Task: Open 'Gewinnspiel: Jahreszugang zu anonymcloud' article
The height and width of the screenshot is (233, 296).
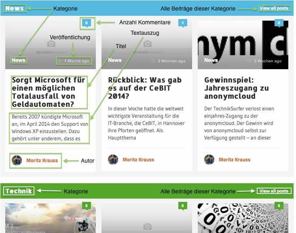Action: 237,88
